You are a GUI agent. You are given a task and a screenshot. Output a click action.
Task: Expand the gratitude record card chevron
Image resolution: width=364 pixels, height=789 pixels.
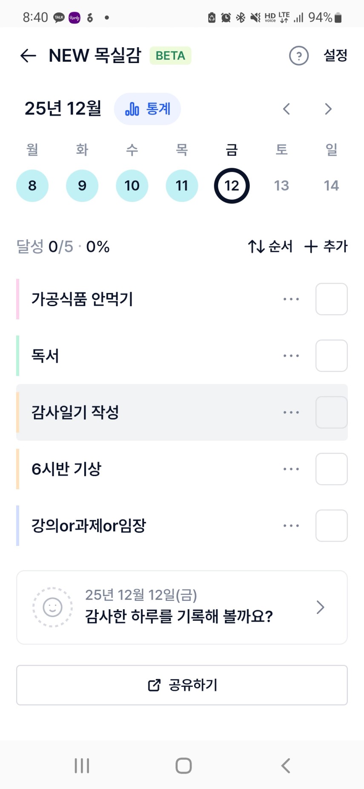pyautogui.click(x=321, y=607)
